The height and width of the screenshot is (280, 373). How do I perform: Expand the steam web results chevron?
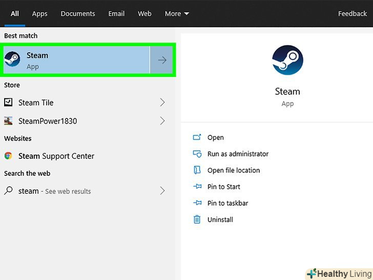click(162, 191)
